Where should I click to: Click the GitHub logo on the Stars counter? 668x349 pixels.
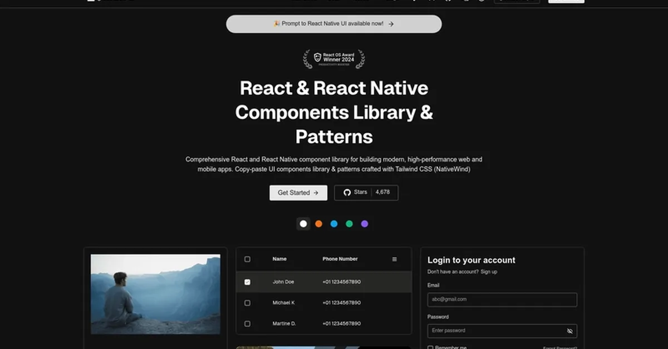coord(348,192)
